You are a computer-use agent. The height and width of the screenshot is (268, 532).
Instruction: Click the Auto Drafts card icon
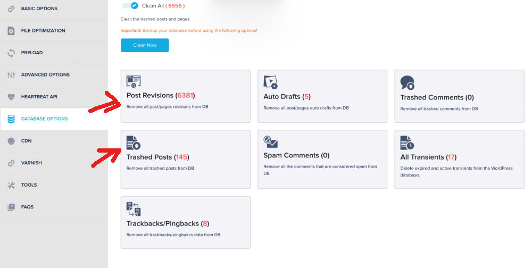(270, 82)
